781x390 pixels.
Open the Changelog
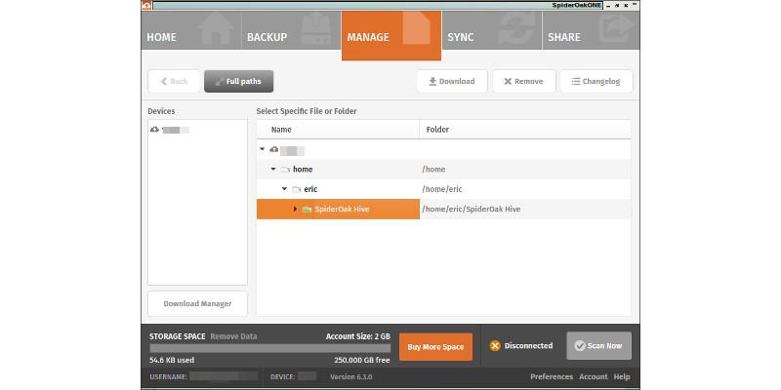[x=596, y=82]
